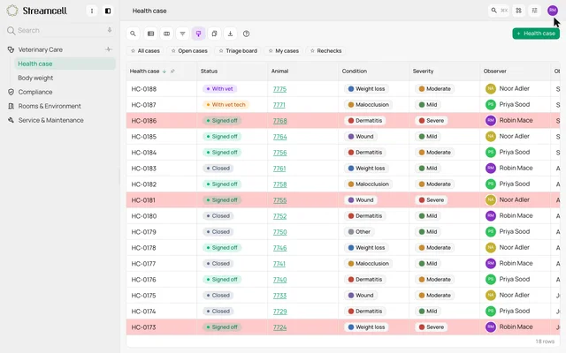Open the column layout toolbar icon
Image resolution: width=566 pixels, height=353 pixels.
point(166,34)
